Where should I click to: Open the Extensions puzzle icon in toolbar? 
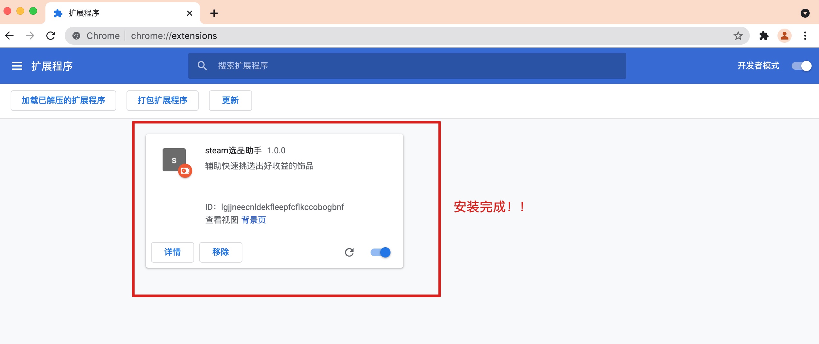(764, 36)
